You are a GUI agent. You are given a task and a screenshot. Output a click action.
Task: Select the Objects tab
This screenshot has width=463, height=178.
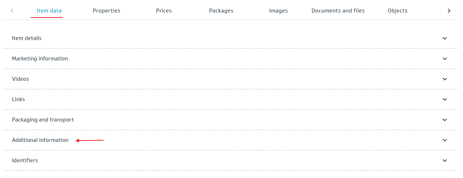[397, 11]
